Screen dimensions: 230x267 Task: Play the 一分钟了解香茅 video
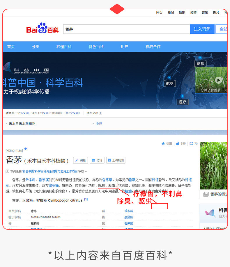(218, 80)
